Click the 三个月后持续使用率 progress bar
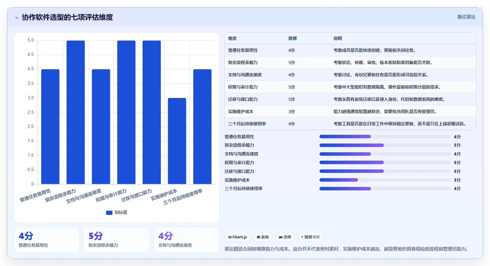Viewport: 490px width, 266px height. (385, 189)
